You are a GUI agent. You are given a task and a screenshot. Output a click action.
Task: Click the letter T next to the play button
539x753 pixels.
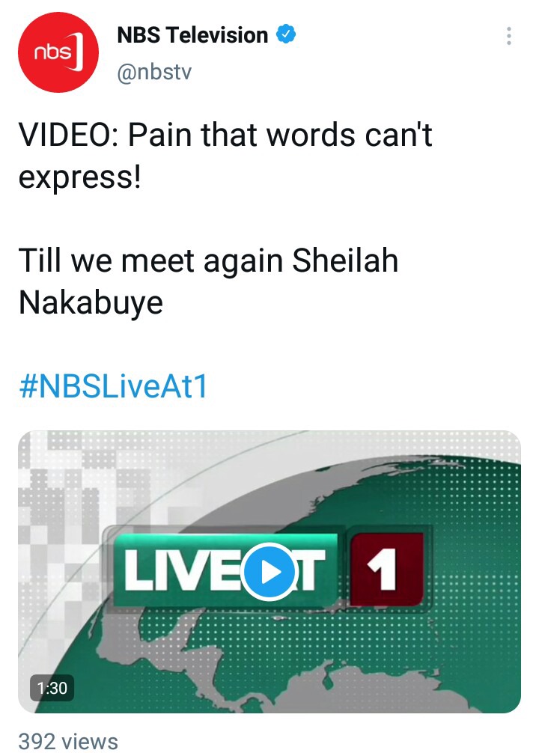[x=311, y=570]
